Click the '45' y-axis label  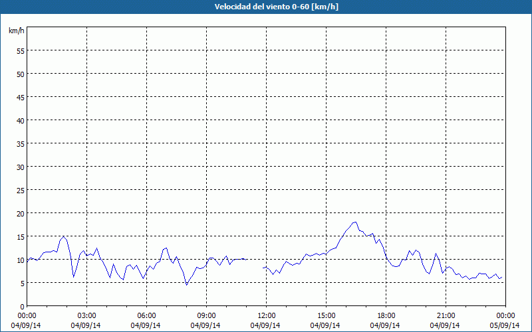(x=21, y=98)
